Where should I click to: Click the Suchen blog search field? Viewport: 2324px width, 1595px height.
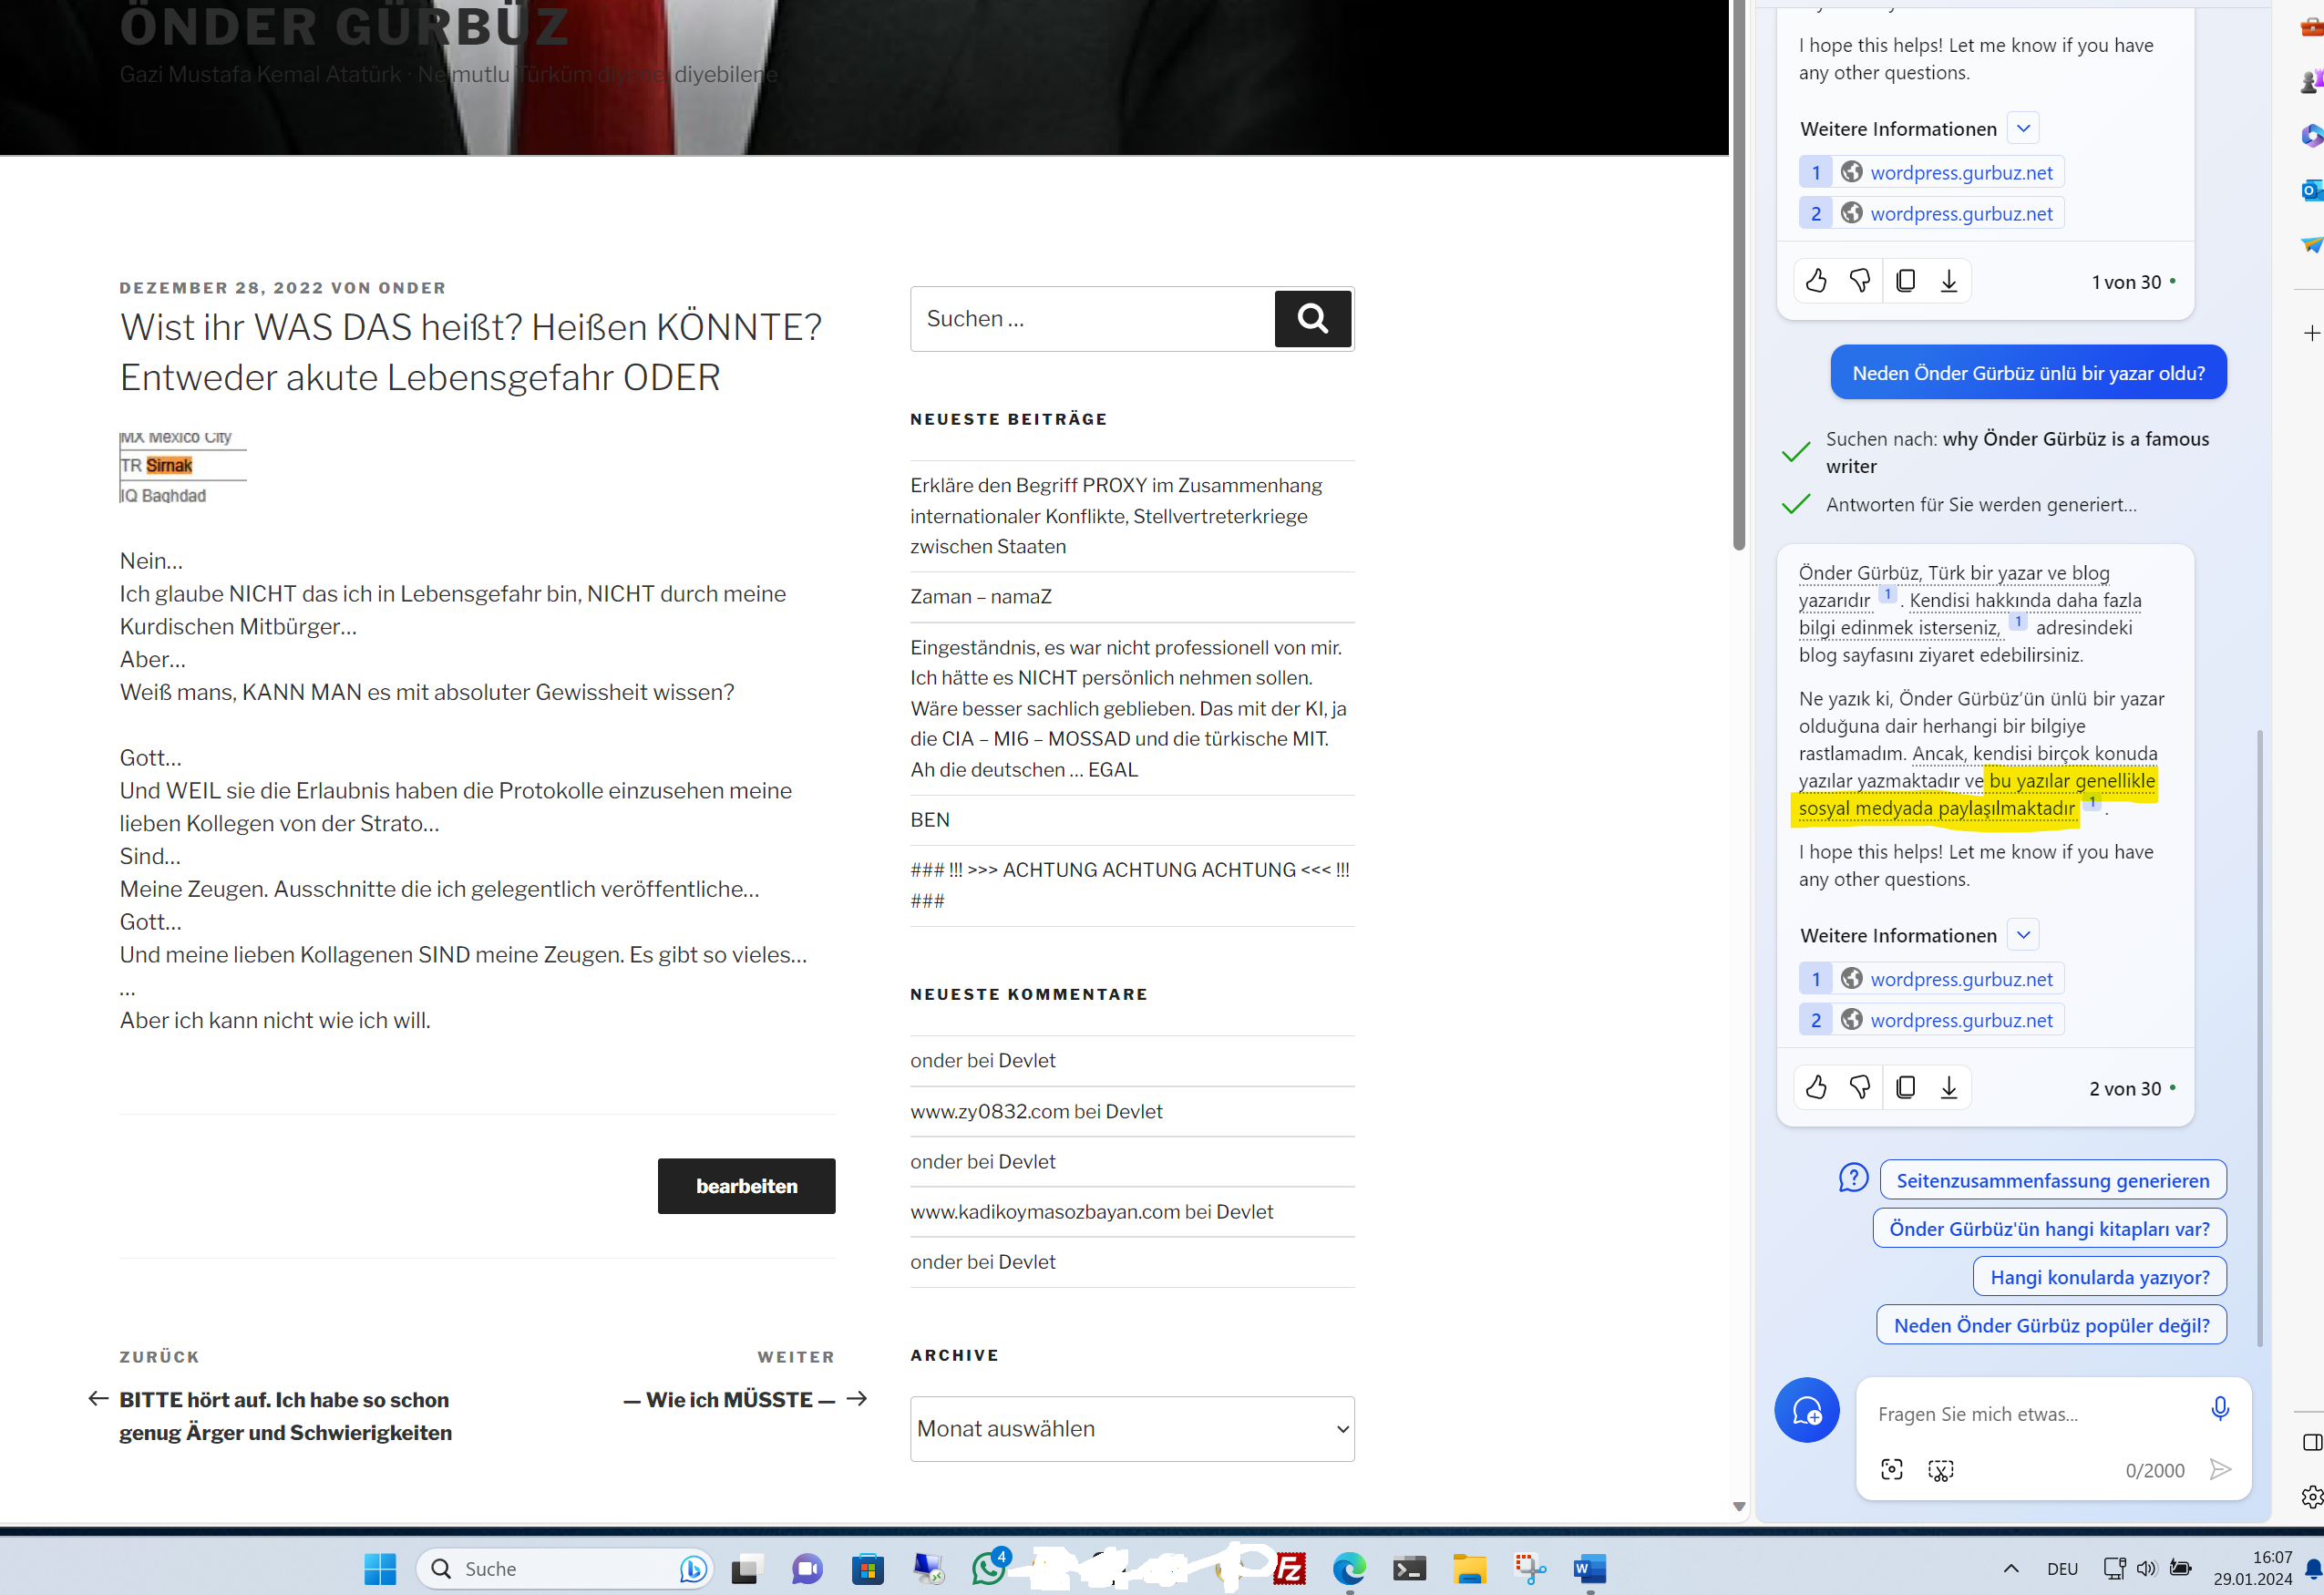pos(1092,319)
